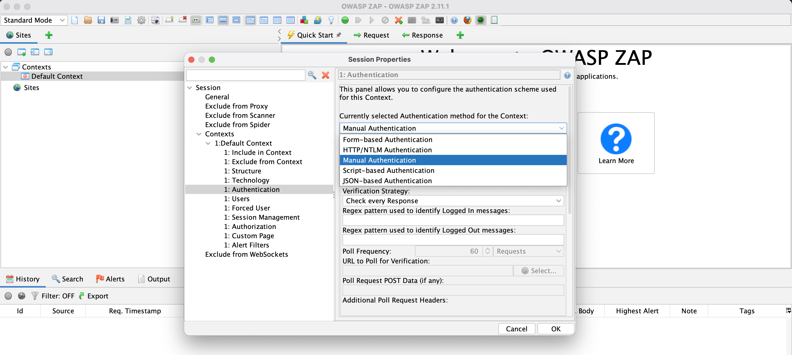792x355 pixels.
Task: Open Options via the gear icon
Action: point(141,20)
